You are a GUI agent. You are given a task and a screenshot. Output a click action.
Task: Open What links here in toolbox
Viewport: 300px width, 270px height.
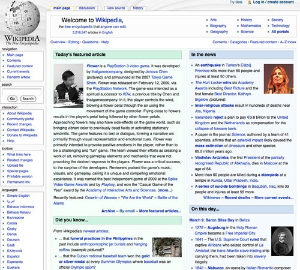[x=19, y=154]
